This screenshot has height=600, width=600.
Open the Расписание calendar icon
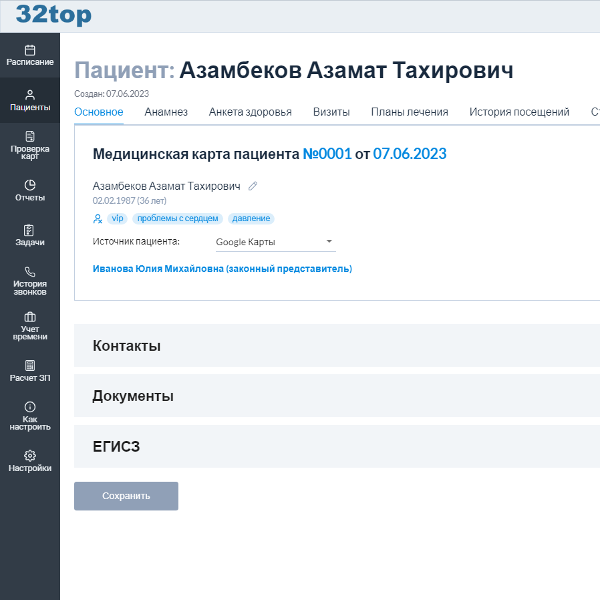point(30,50)
